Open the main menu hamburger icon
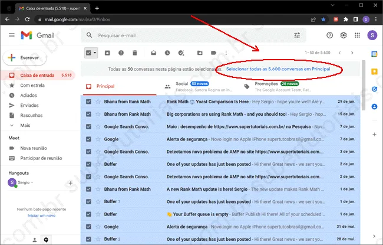383x245 pixels. pos(11,35)
